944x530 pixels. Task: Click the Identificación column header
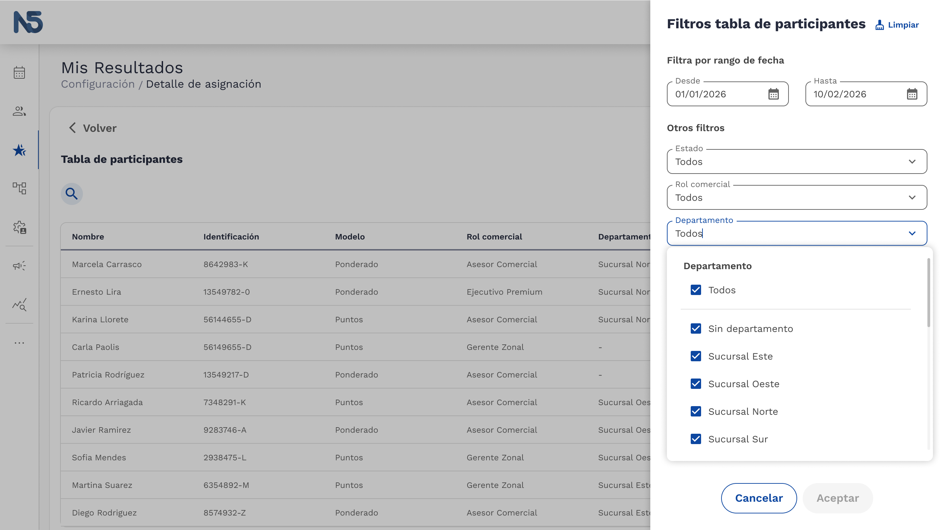coord(231,236)
